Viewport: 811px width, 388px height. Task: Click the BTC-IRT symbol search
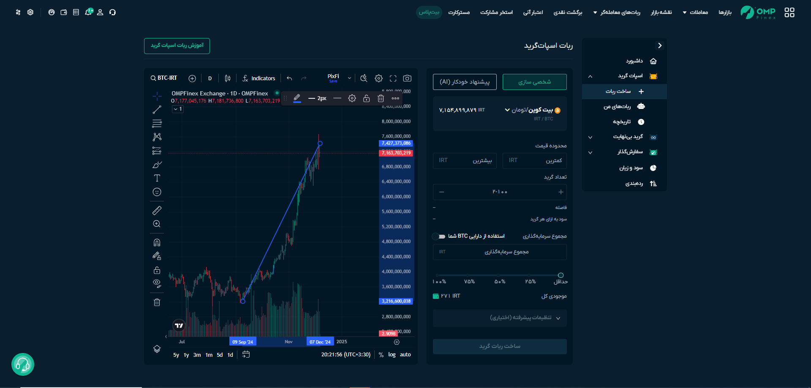pos(164,78)
